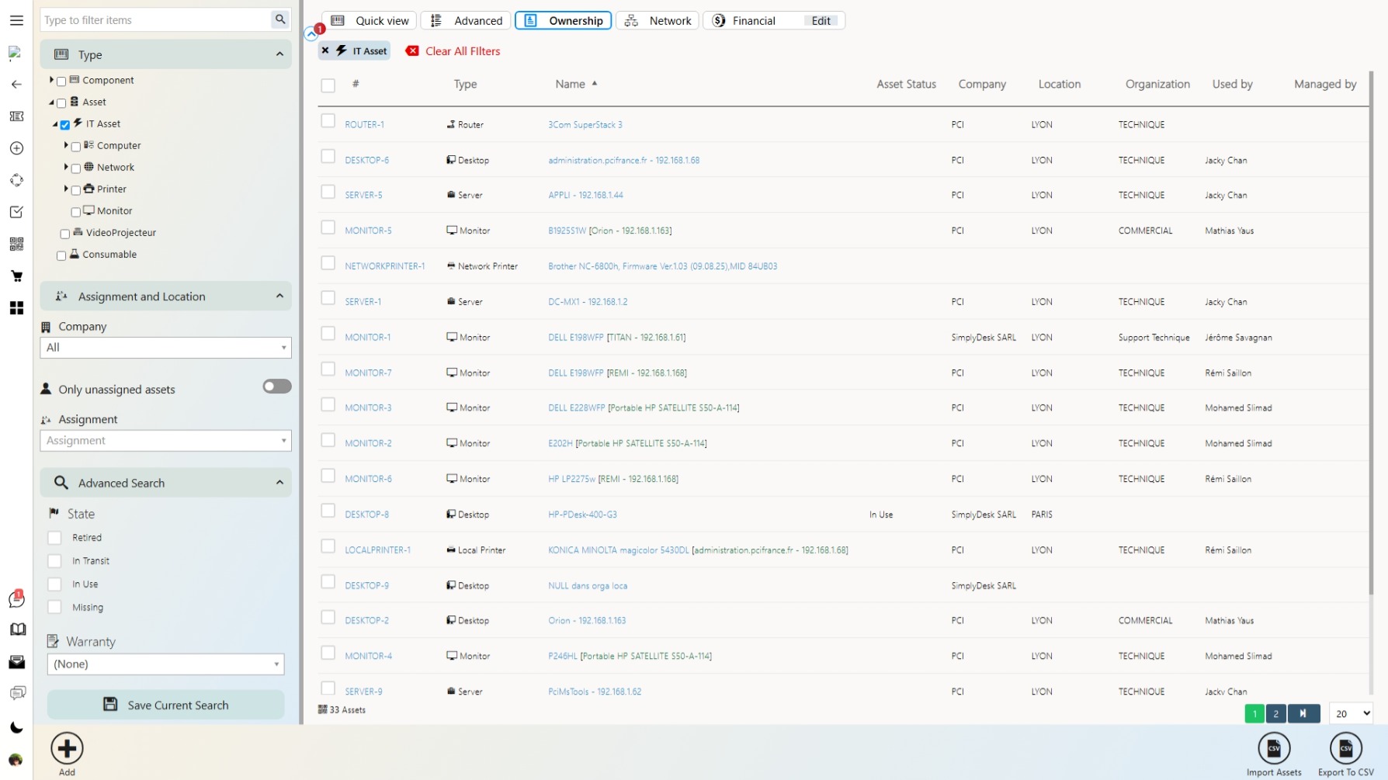This screenshot has width=1388, height=780.
Task: Expand the Computer tree node
Action: [x=66, y=145]
